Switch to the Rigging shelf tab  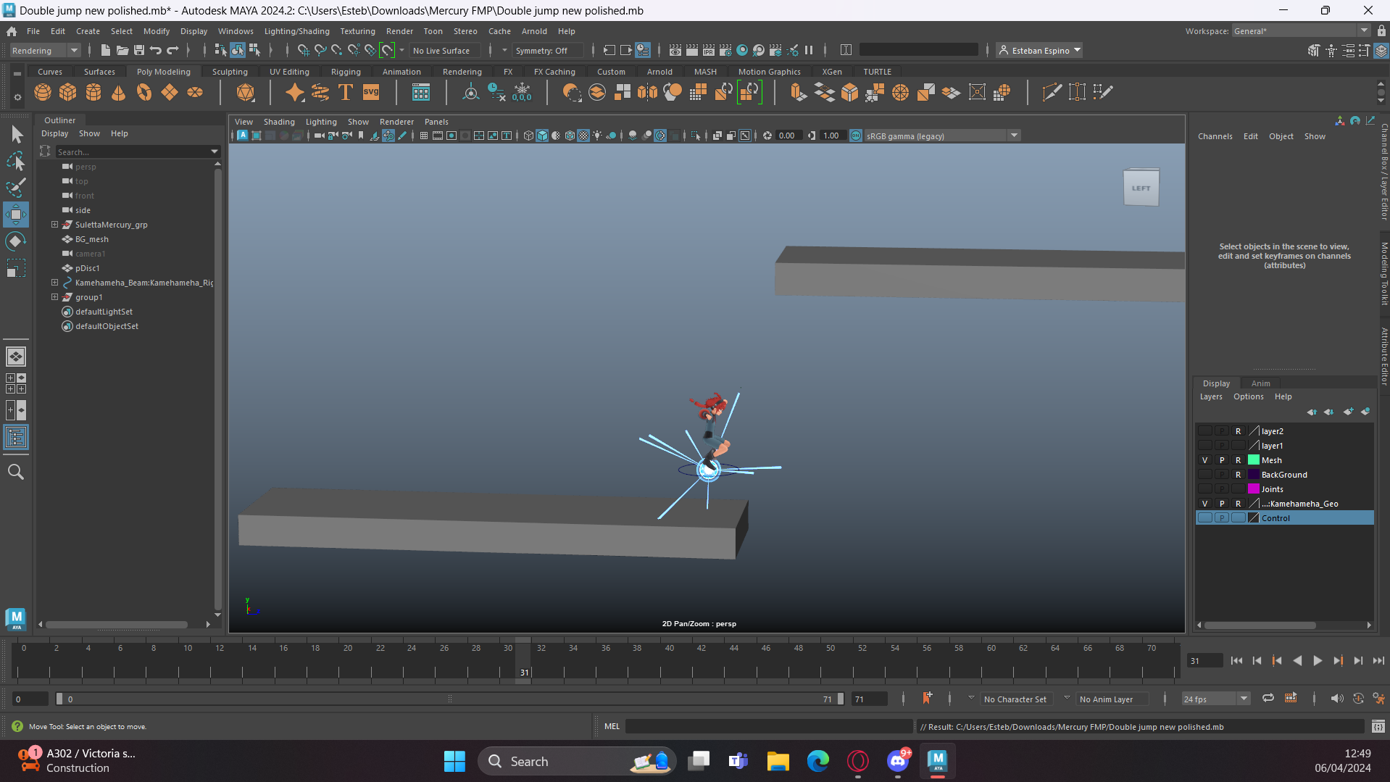(346, 72)
